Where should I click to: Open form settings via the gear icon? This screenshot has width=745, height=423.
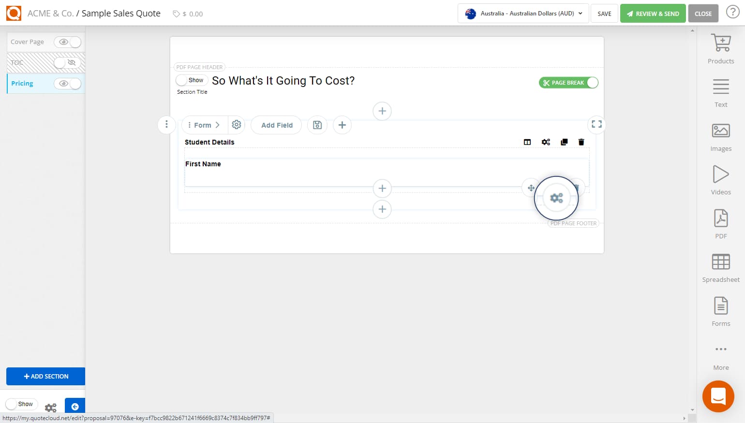[x=237, y=124]
